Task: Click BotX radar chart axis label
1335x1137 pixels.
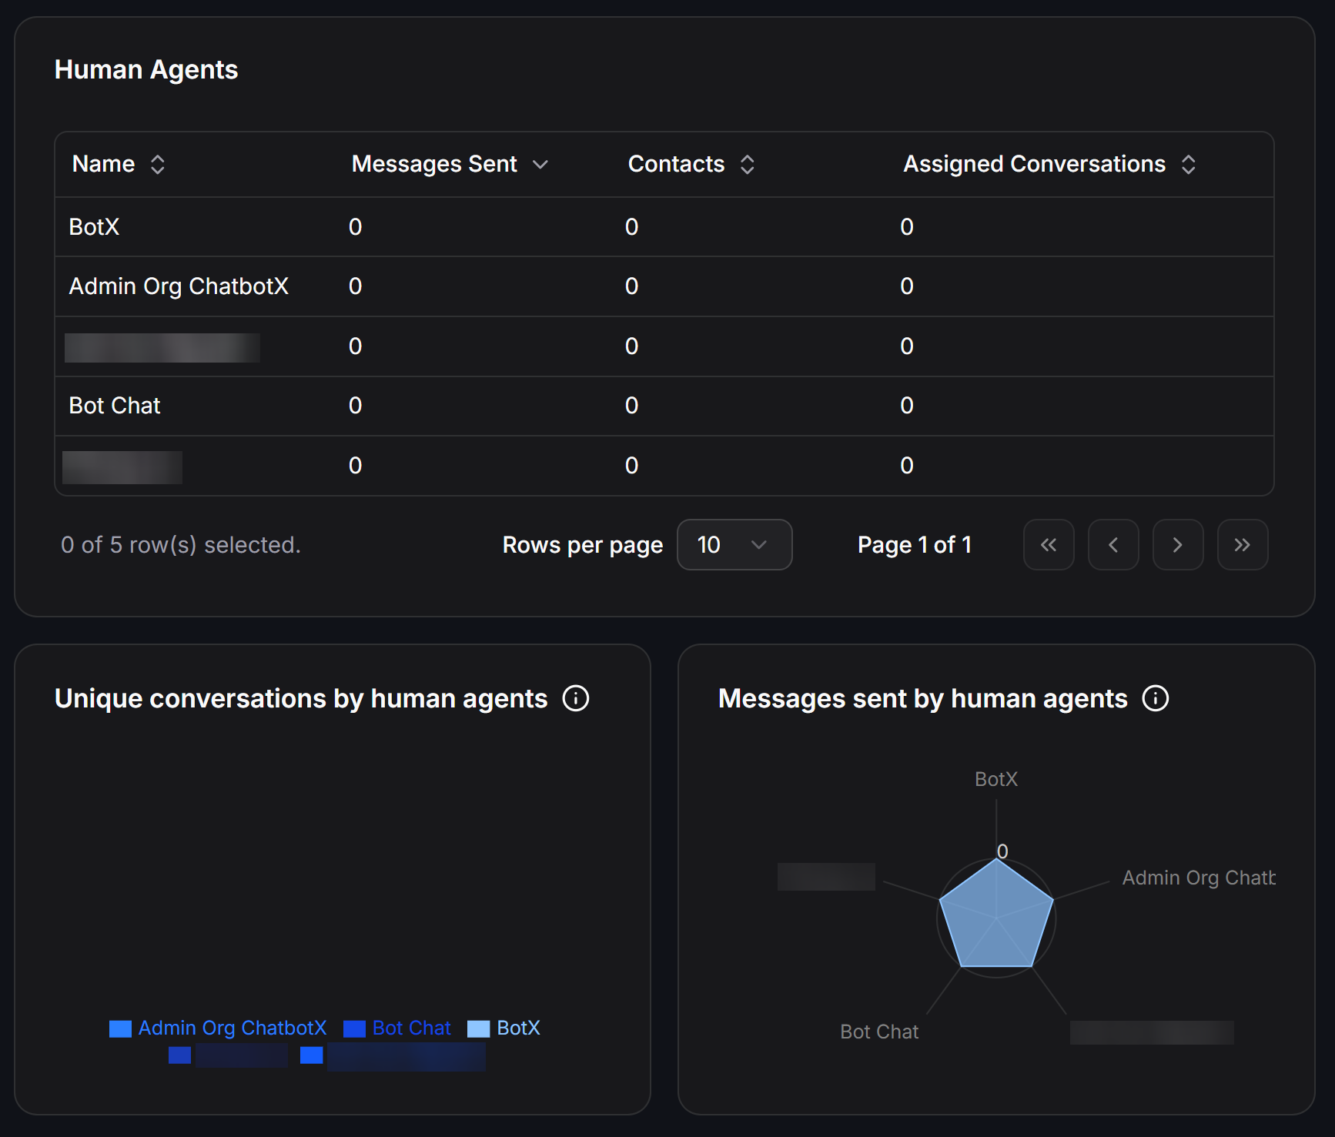Action: 996,779
